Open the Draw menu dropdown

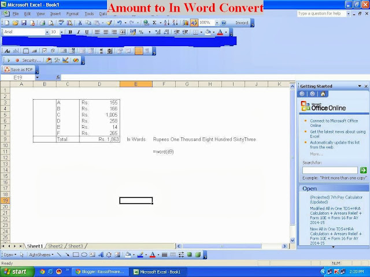(10, 254)
